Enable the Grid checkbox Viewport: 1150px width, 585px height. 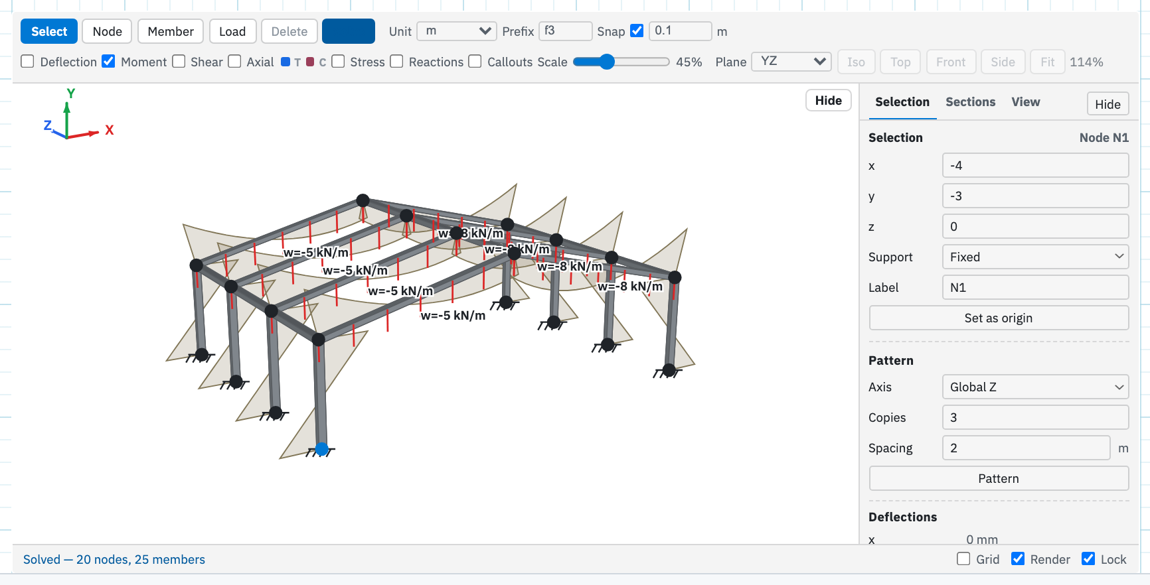[x=963, y=558]
